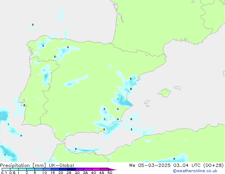Click the '15' legend scale label
Screen dimensions: 225x174
[x=53, y=173]
